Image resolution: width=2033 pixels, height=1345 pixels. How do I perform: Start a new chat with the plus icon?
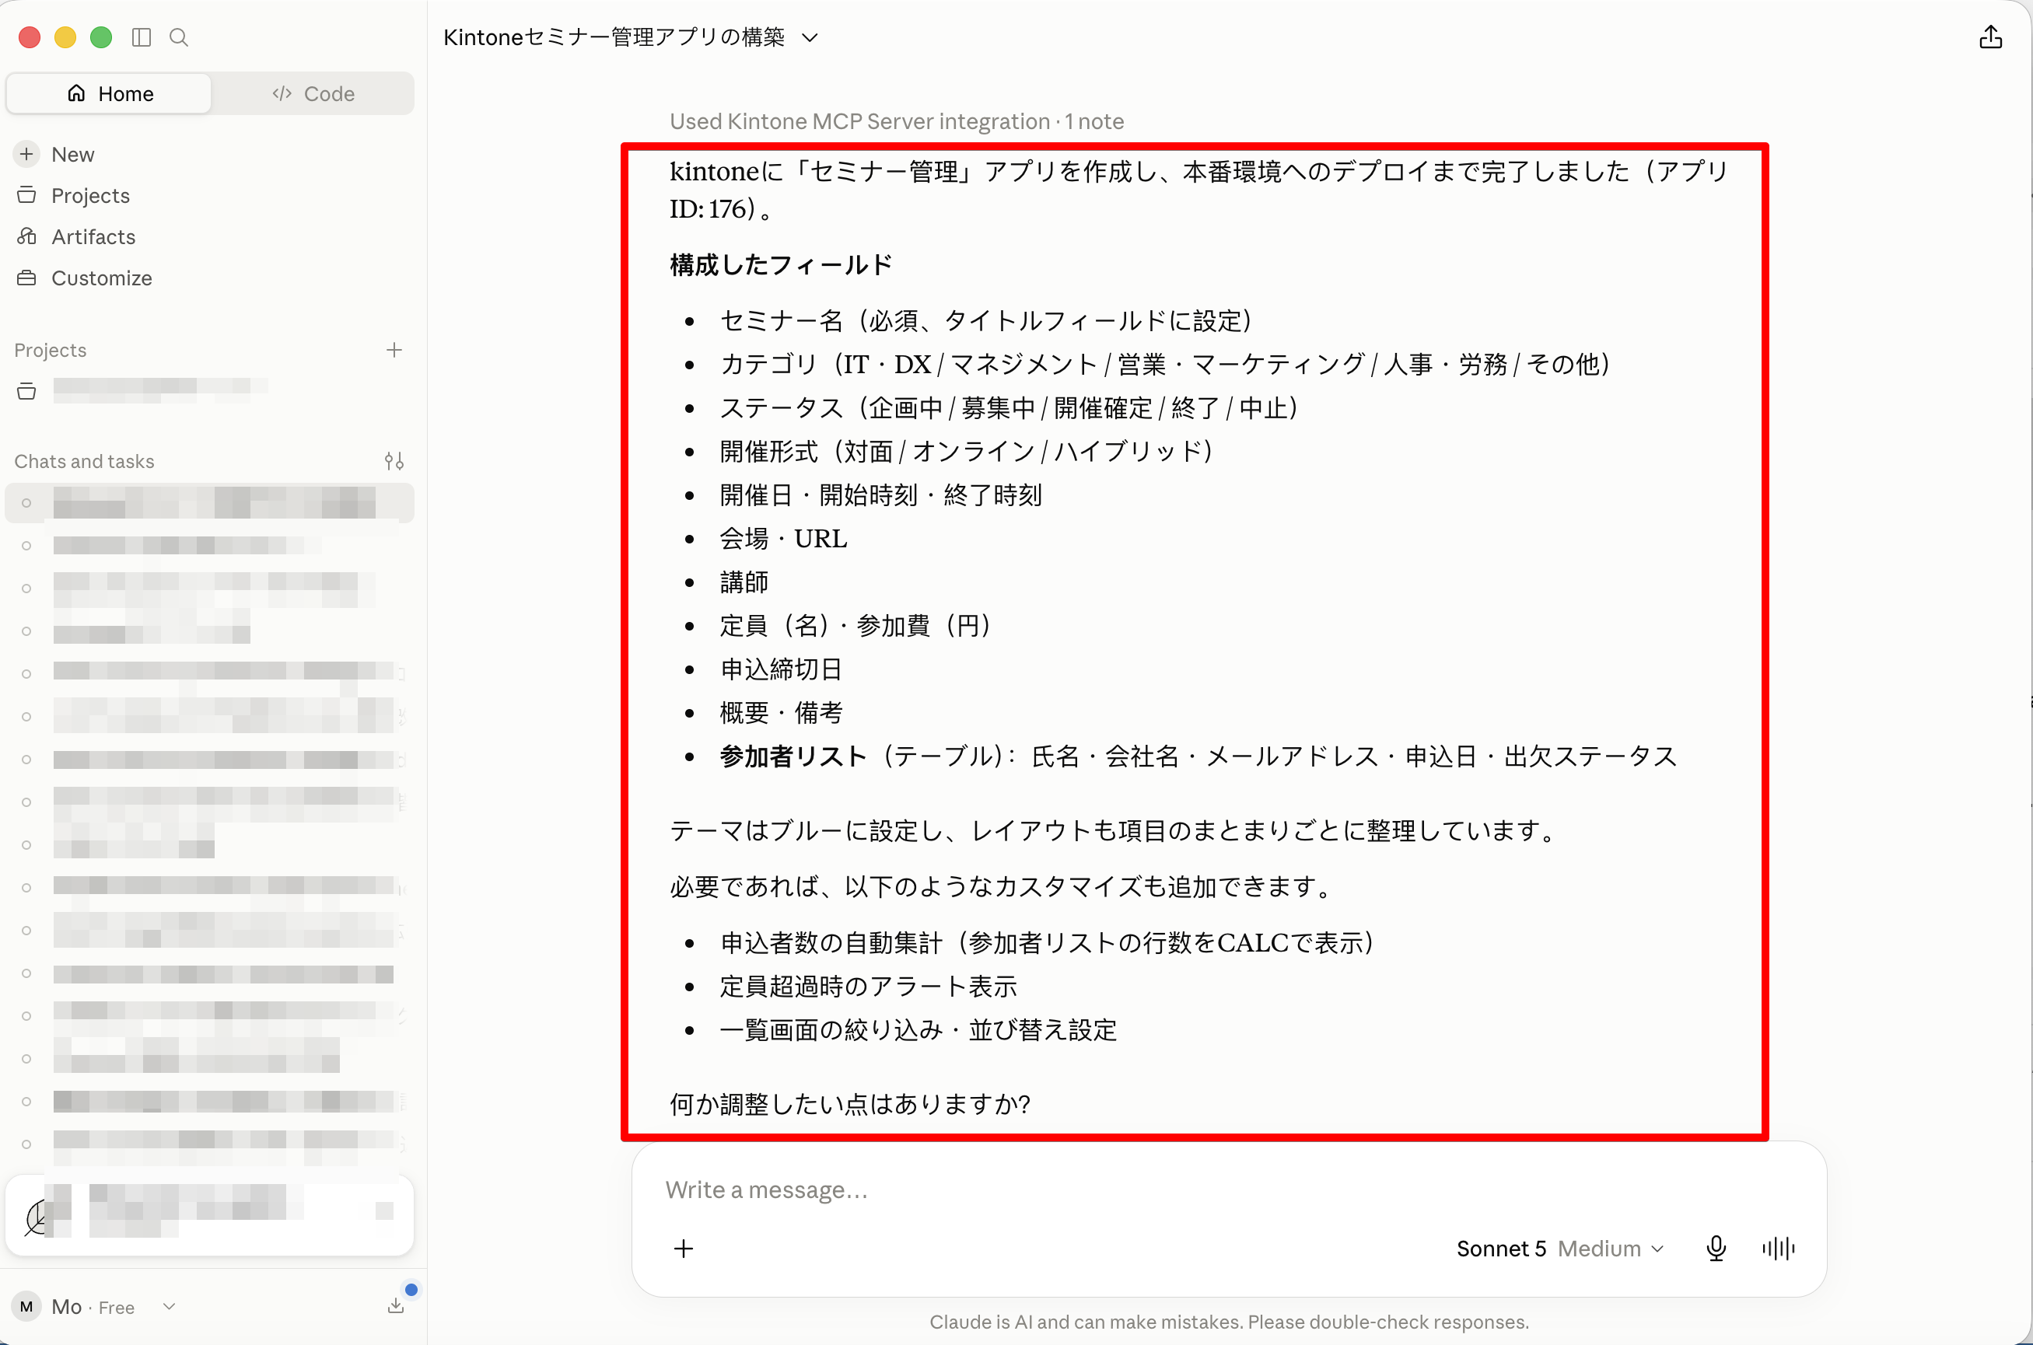point(26,155)
